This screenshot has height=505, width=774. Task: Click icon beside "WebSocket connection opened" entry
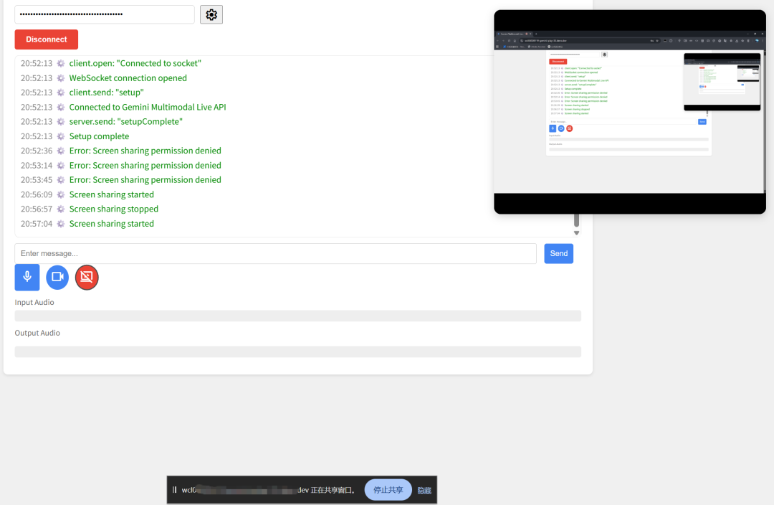tap(61, 78)
